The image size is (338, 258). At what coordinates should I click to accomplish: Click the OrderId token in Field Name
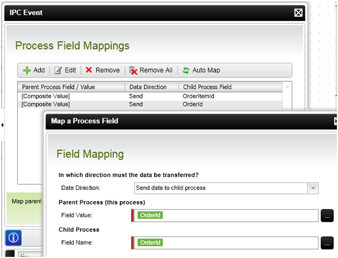point(150,242)
